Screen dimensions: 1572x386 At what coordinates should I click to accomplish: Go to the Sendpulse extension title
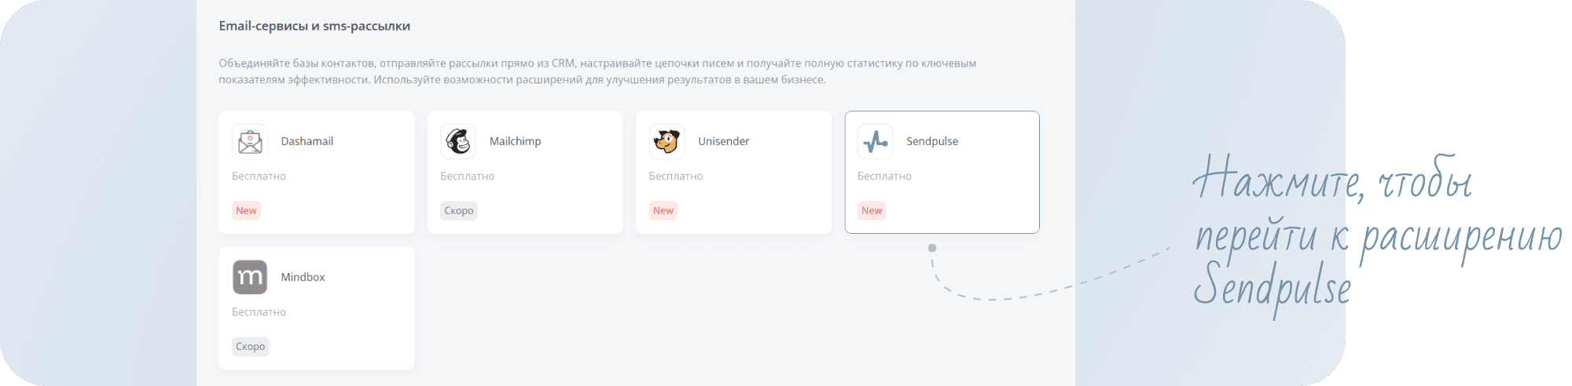931,141
